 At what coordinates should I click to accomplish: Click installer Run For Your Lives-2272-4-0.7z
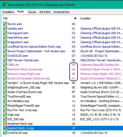pyautogui.click(x=101, y=110)
